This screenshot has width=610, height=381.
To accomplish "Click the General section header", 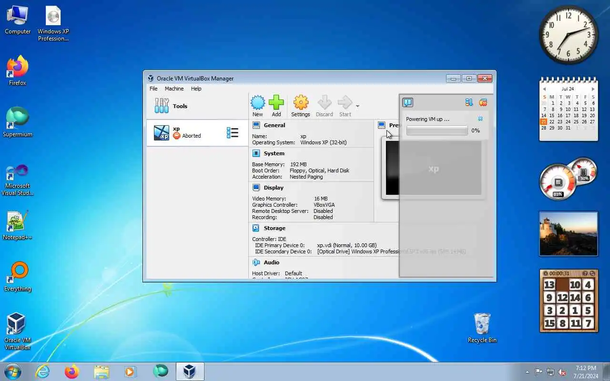I will 274,125.
